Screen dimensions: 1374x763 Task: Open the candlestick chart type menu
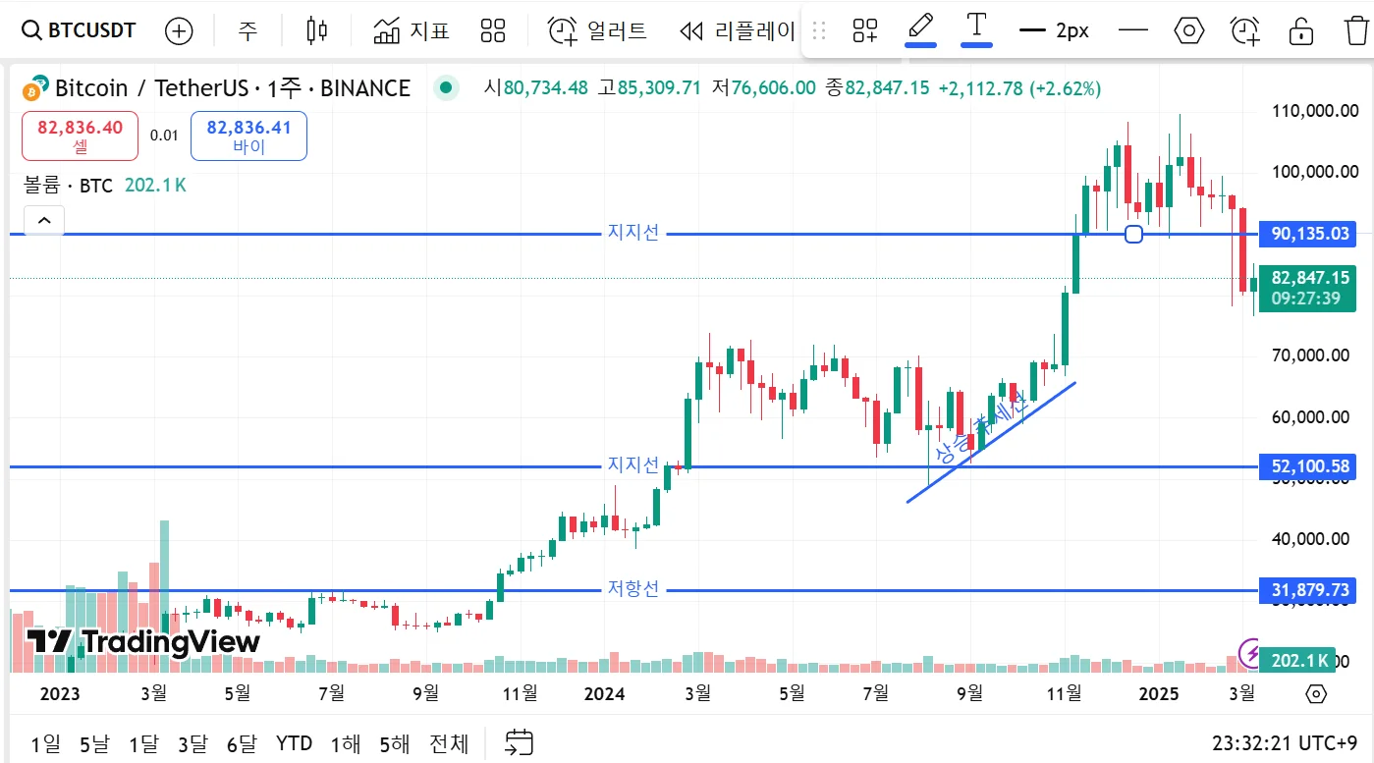(x=316, y=30)
